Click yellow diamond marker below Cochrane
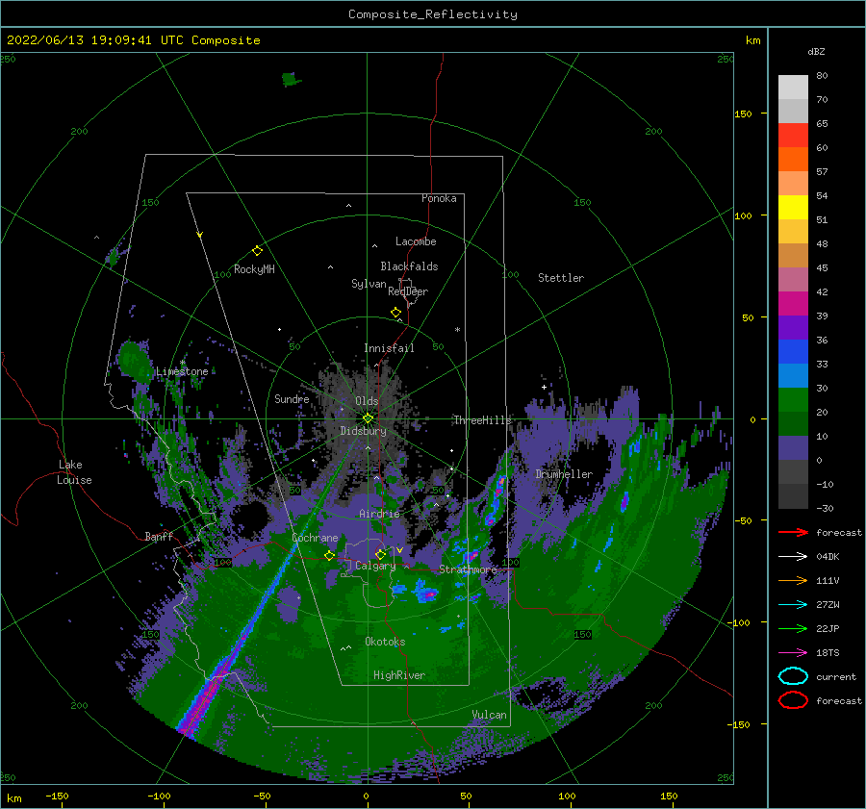866x809 pixels. click(x=330, y=555)
